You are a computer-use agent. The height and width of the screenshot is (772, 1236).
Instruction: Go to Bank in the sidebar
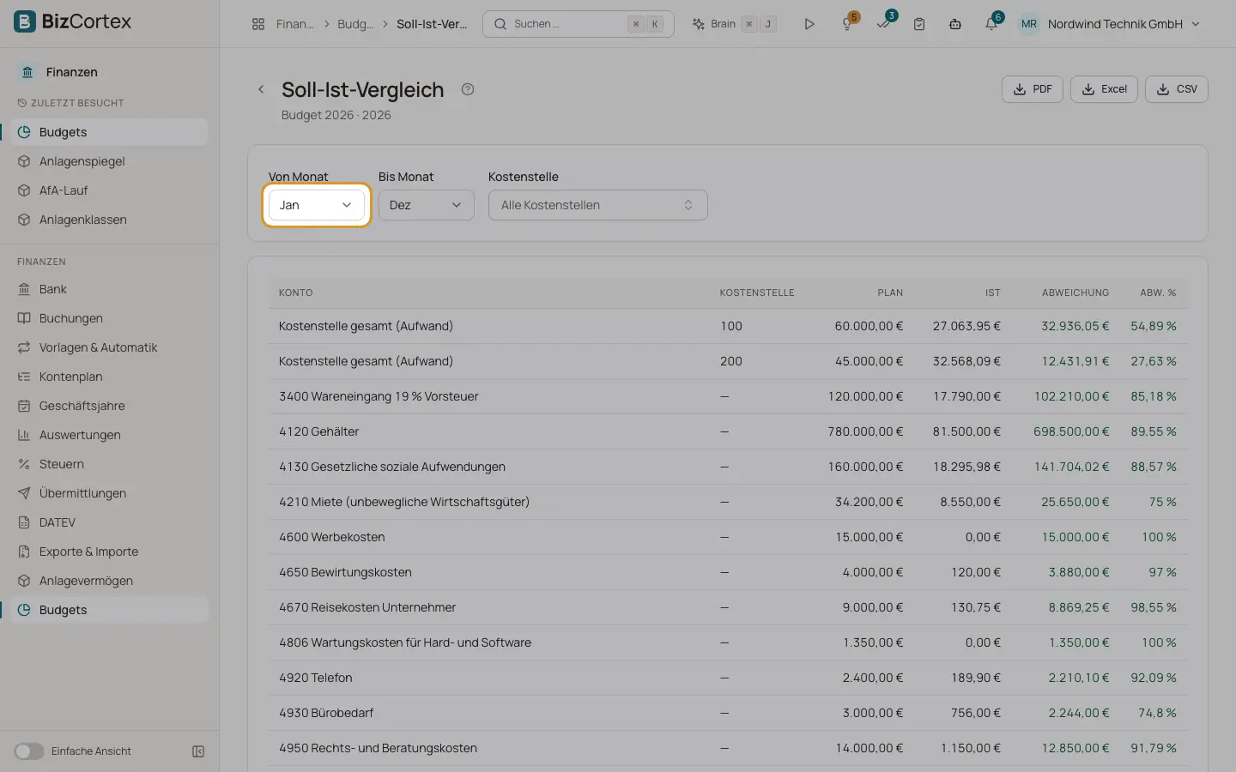point(110,289)
